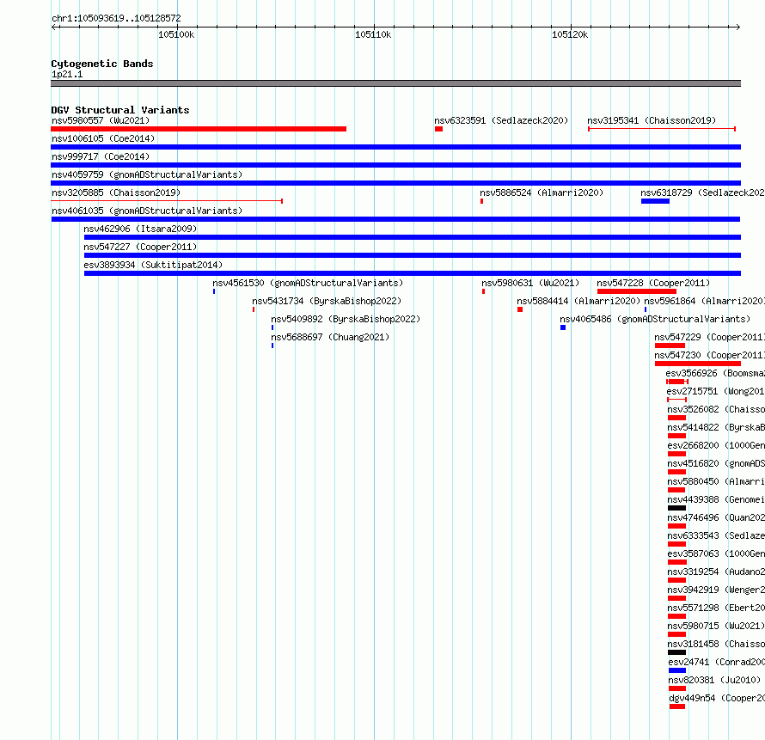Open esv3566926 Boomsma variant label
The width and height of the screenshot is (765, 740).
coord(715,373)
